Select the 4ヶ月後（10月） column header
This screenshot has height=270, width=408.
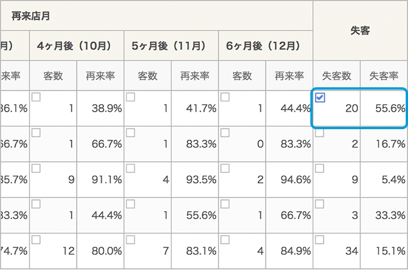(78, 45)
